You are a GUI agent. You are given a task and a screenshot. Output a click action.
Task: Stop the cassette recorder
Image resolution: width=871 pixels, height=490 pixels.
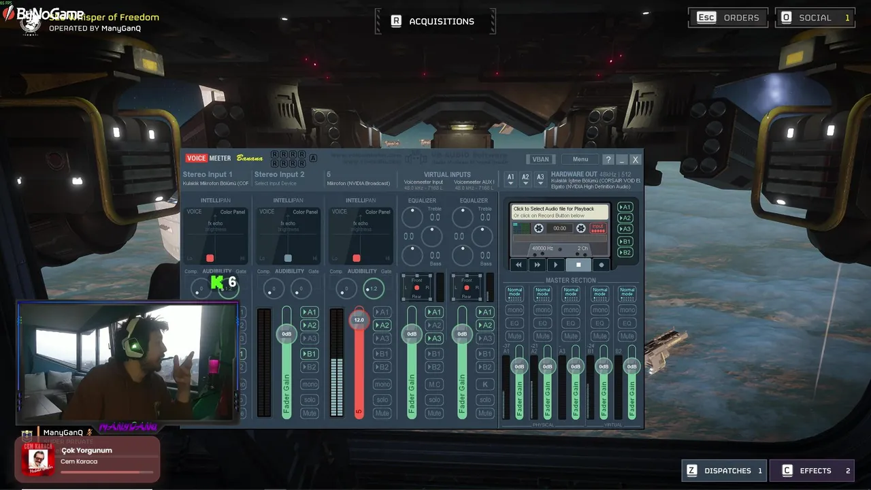(578, 265)
